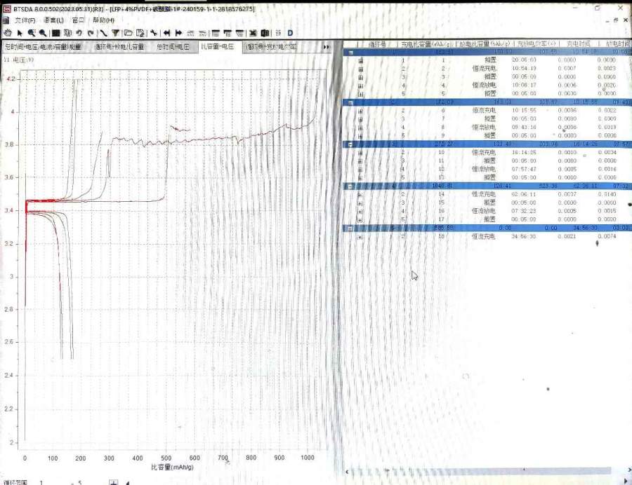The width and height of the screenshot is (632, 485).
Task: Collapse the cycle 1 group row
Action: (x=349, y=52)
